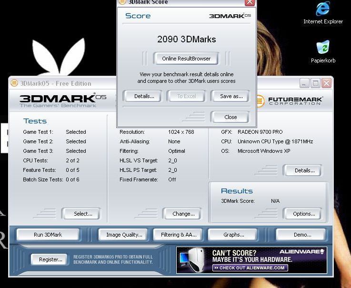Viewport: 351px width, 288px height.
Task: Click Select... under Tests
Action: point(82,214)
